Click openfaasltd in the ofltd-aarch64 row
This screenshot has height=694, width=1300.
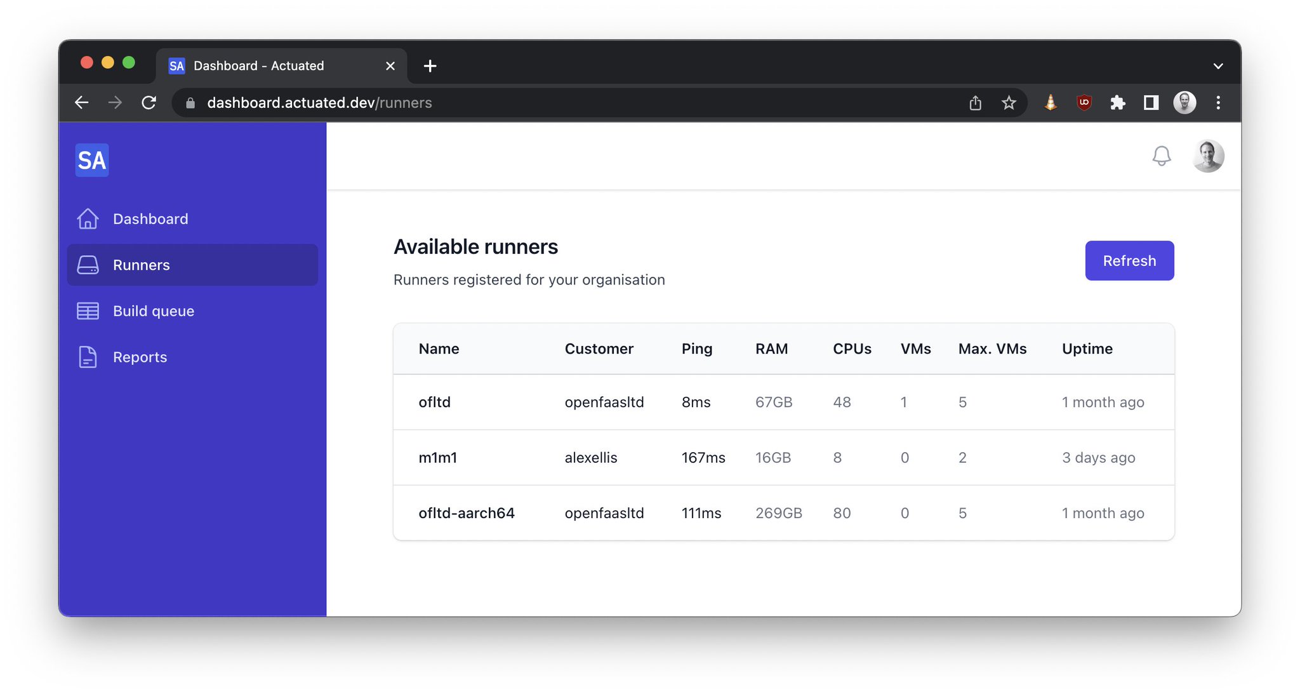604,514
